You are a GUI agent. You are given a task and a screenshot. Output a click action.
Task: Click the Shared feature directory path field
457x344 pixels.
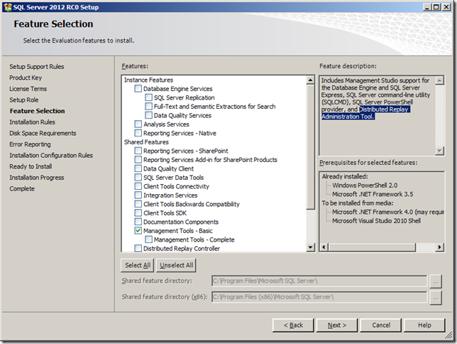pos(319,281)
